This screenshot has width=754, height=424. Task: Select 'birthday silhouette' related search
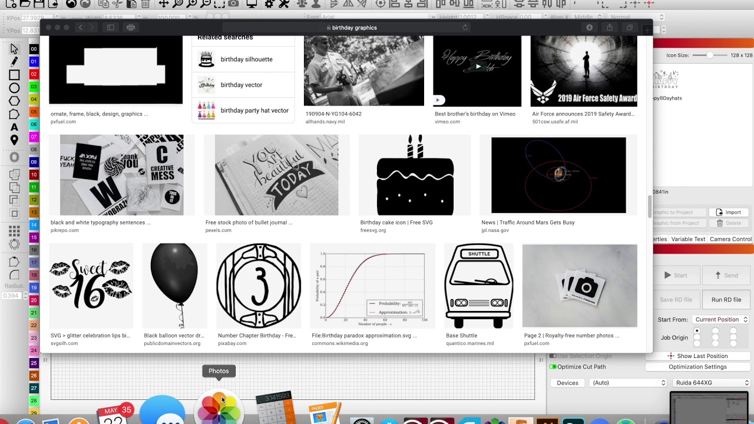pos(243,59)
